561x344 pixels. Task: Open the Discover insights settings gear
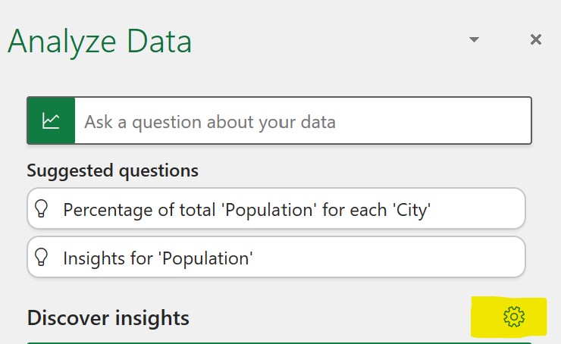(514, 317)
